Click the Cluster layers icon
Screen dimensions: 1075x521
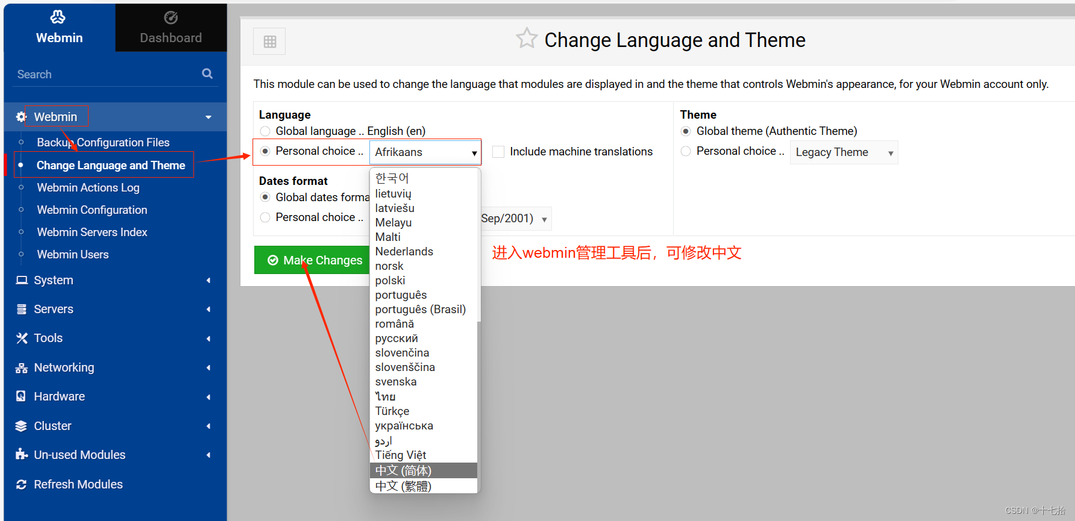(21, 426)
